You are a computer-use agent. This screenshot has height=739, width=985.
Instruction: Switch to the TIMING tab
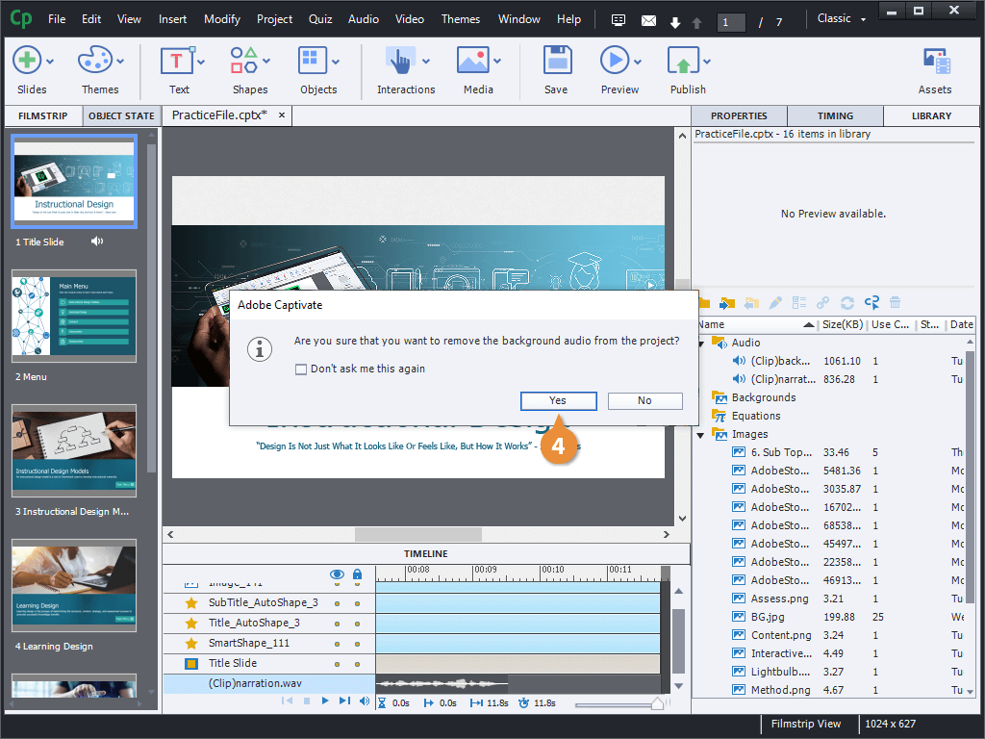(835, 115)
